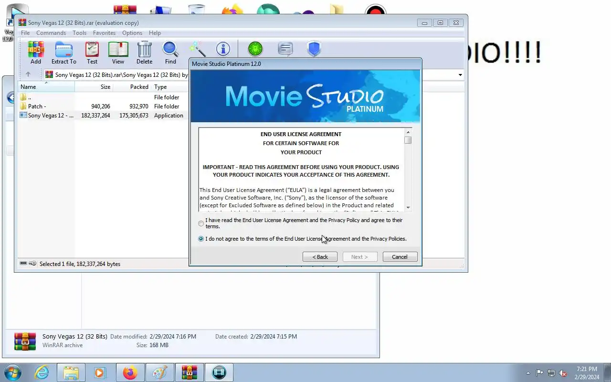Open Windows Explorer taskbar icon
Viewport: 611px width, 382px height.
pyautogui.click(x=71, y=372)
